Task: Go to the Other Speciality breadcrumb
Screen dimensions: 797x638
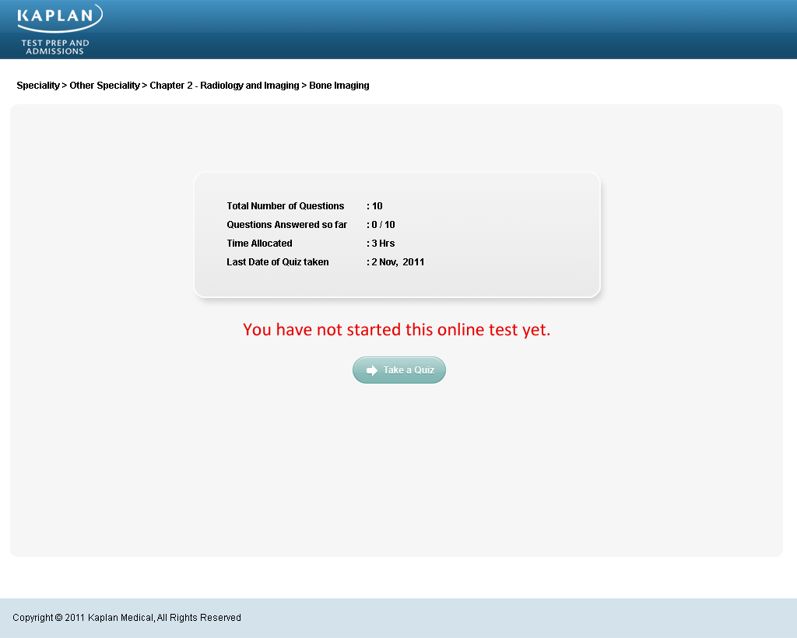Action: click(104, 86)
